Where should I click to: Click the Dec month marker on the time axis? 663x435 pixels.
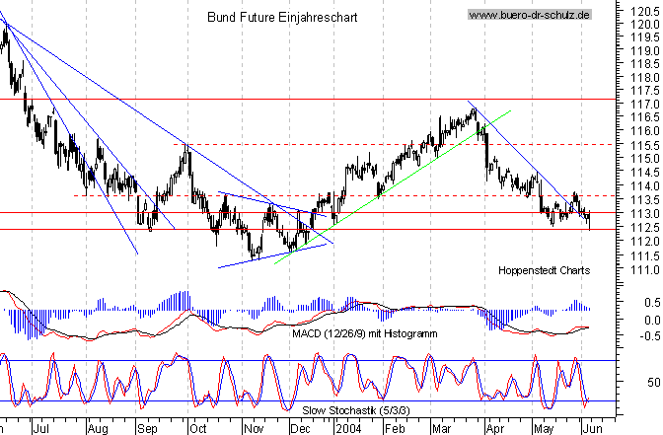pyautogui.click(x=301, y=429)
